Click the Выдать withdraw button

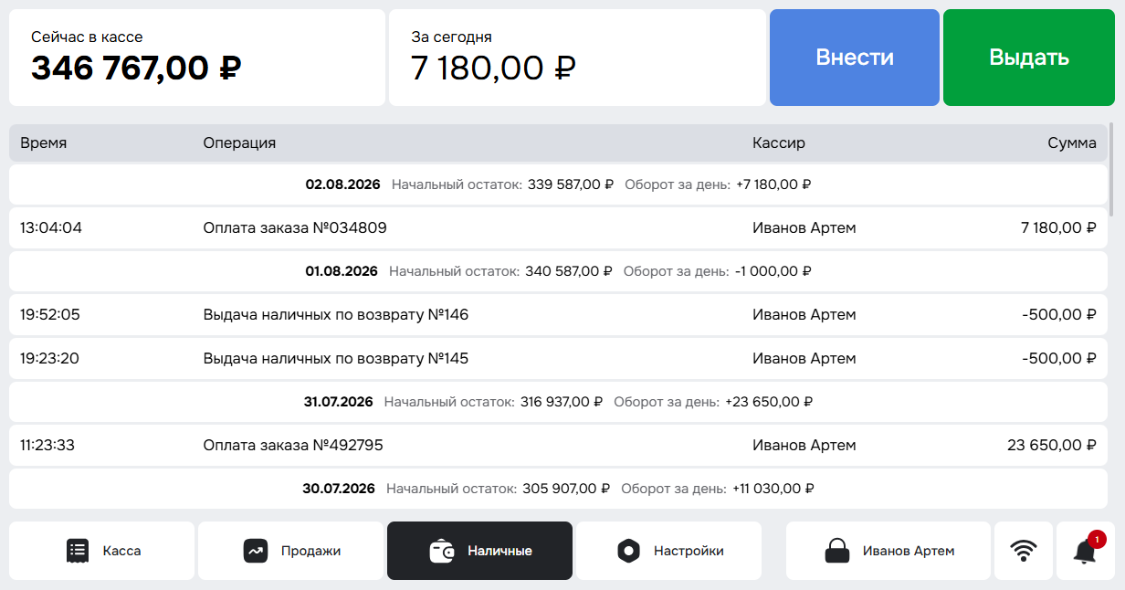pos(1029,58)
